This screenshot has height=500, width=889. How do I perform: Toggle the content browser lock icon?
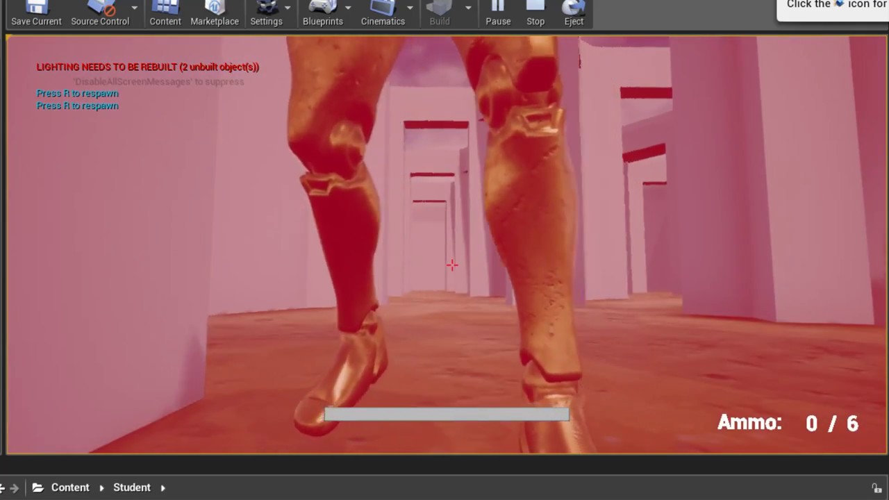point(877,488)
